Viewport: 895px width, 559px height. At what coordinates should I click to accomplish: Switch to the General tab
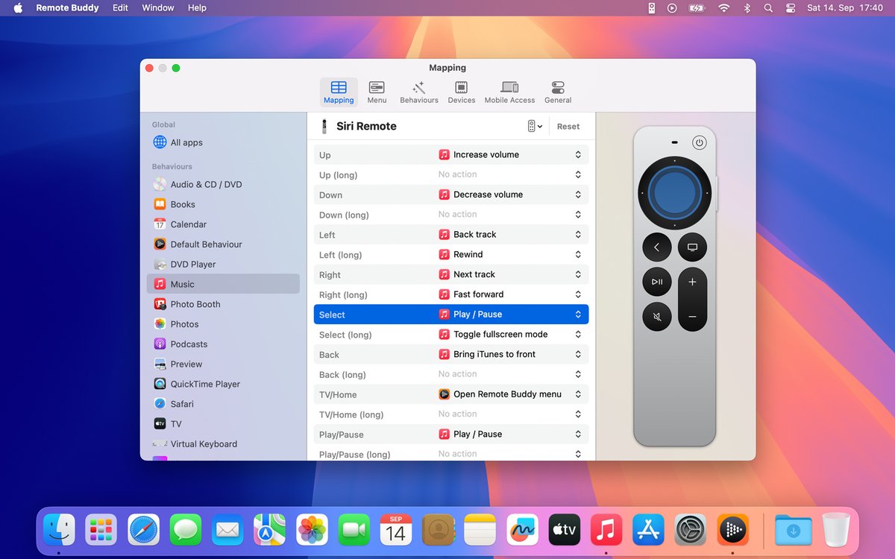tap(558, 92)
